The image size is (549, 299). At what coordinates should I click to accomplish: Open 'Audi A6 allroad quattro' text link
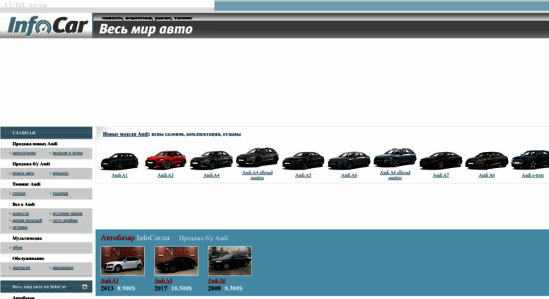[395, 175]
